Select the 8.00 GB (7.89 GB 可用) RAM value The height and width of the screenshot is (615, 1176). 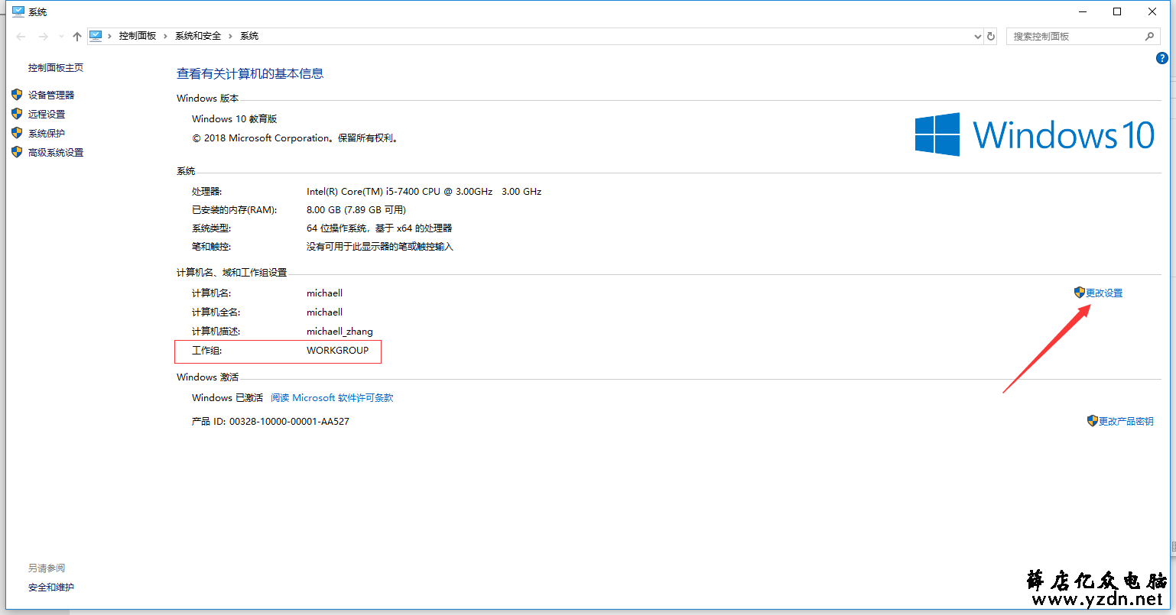356,209
